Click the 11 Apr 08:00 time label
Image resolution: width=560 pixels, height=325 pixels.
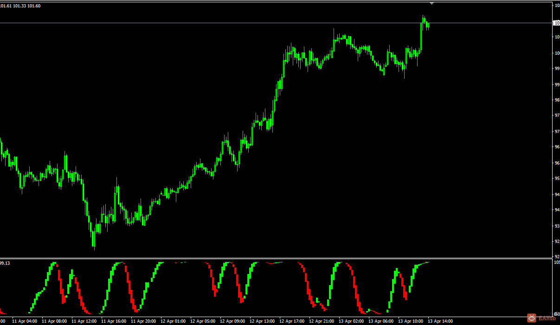[x=54, y=321]
